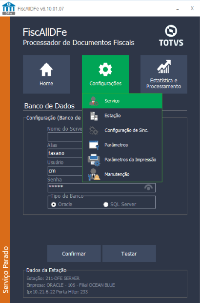Click the Confirmar button

tap(74, 254)
